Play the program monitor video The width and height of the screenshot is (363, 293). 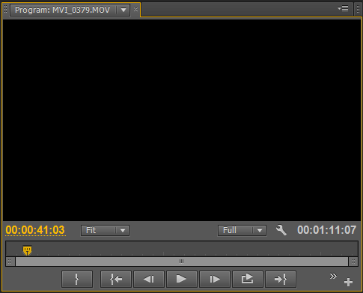[182, 279]
